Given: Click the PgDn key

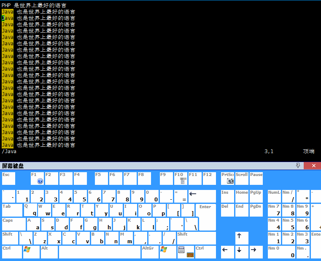Looking at the screenshot, I should (256, 210).
